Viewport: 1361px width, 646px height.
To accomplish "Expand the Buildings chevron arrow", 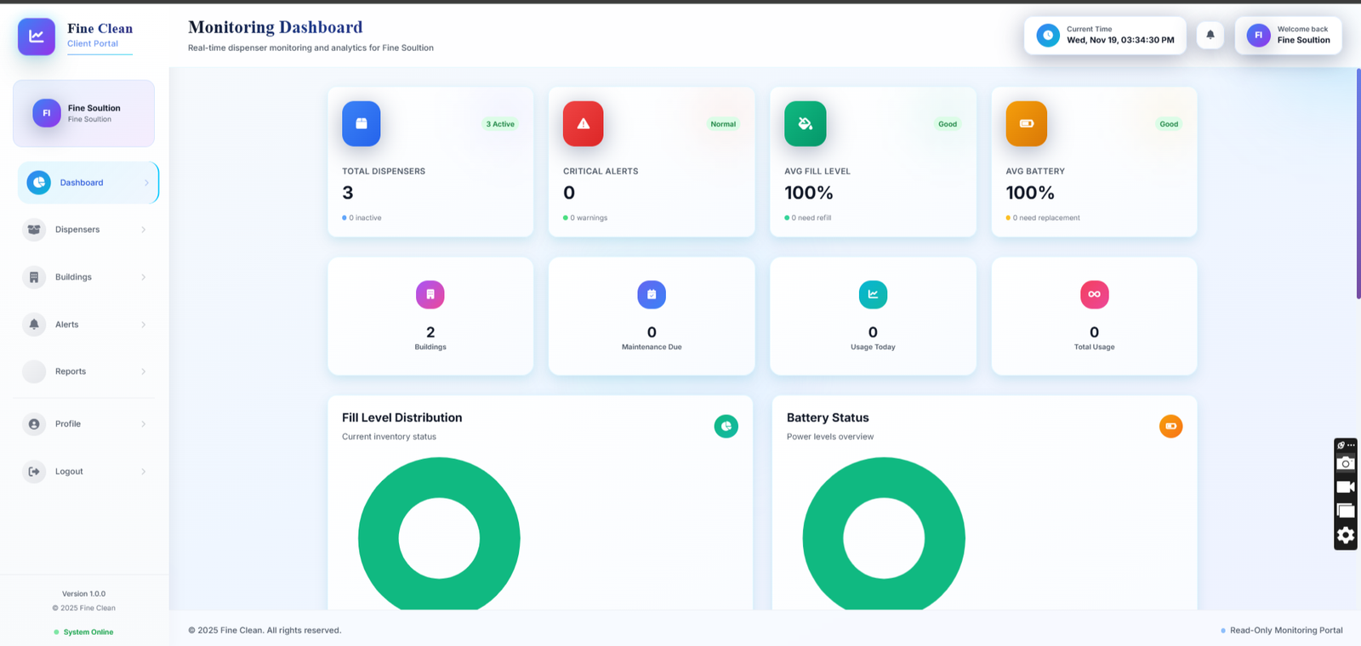I will pos(143,277).
